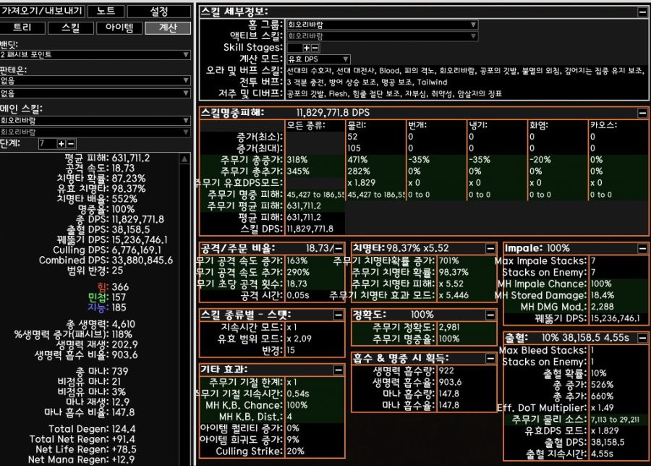Click the Culling DPS sidebar value
651x466 pixels.
137,250
